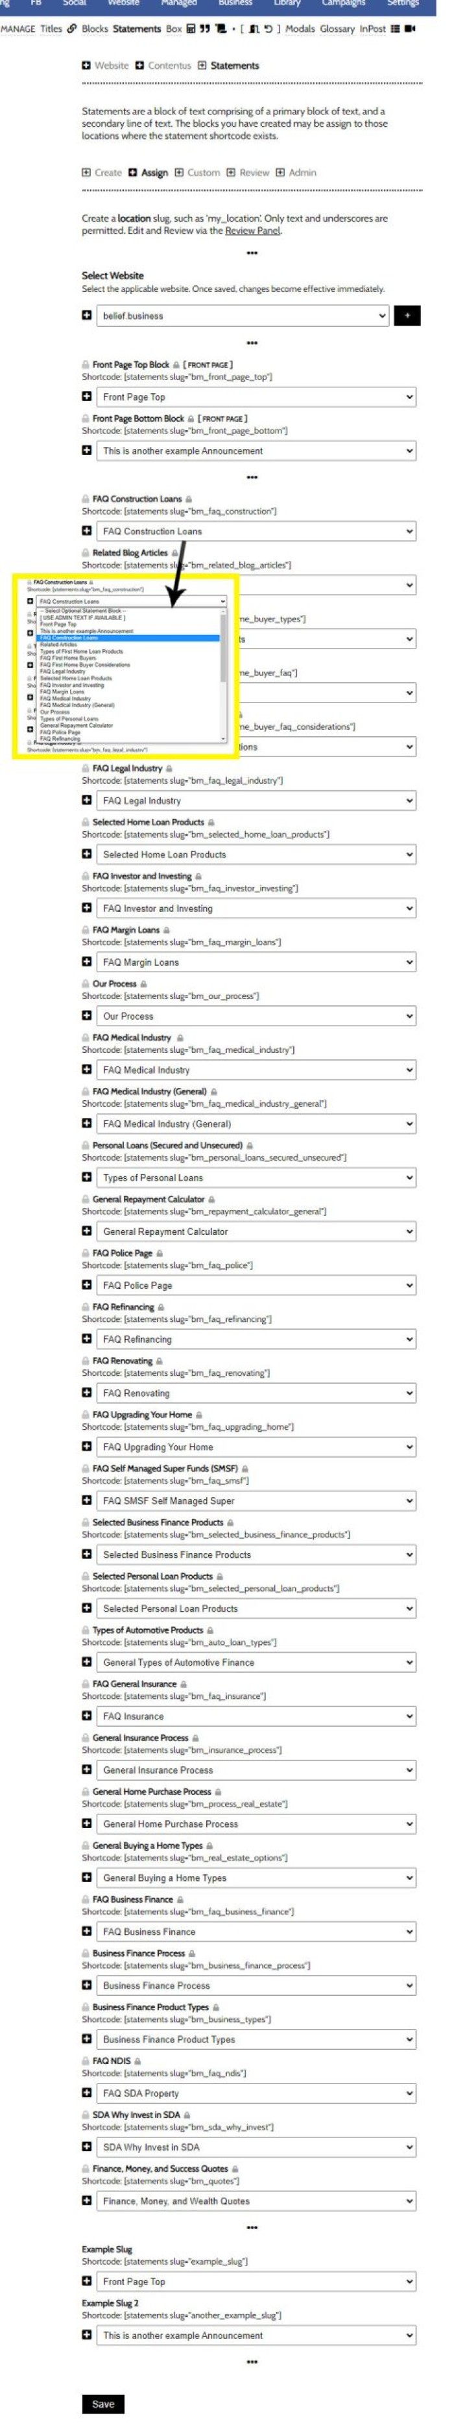This screenshot has width=454, height=2426.
Task: Click the quotation marks icon in toolbar
Action: pos(207,29)
